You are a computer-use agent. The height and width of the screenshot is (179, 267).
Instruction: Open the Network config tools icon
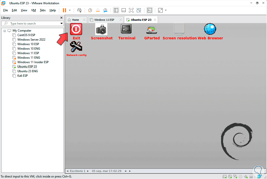[76, 47]
